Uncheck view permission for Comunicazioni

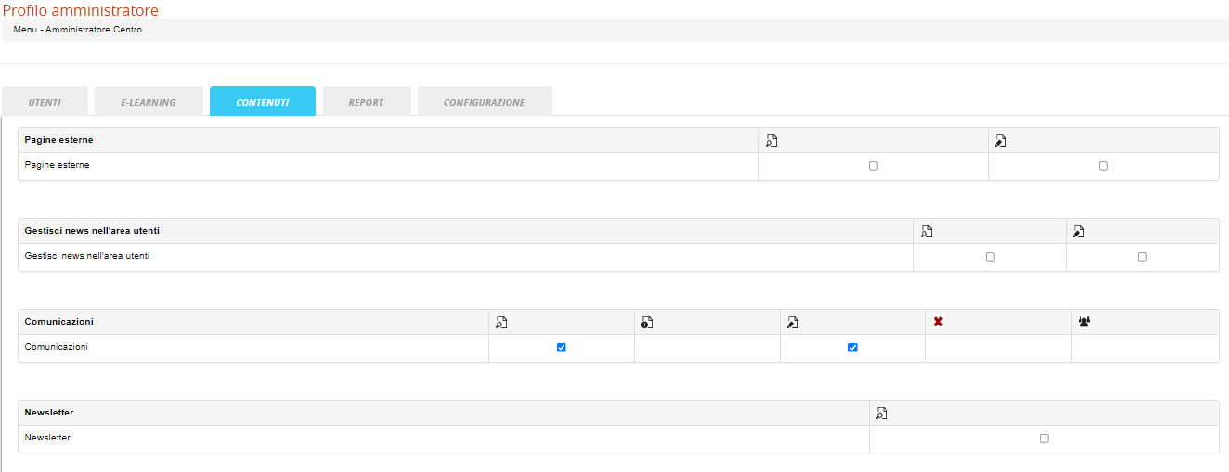[x=561, y=348]
